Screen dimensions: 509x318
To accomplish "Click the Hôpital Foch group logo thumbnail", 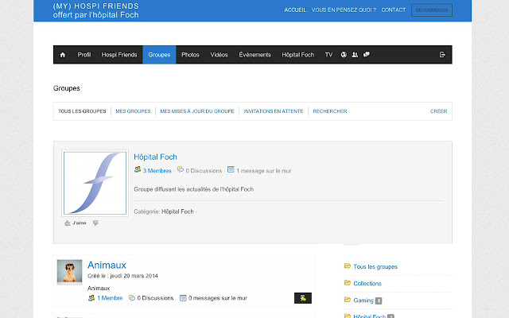I will [95, 183].
